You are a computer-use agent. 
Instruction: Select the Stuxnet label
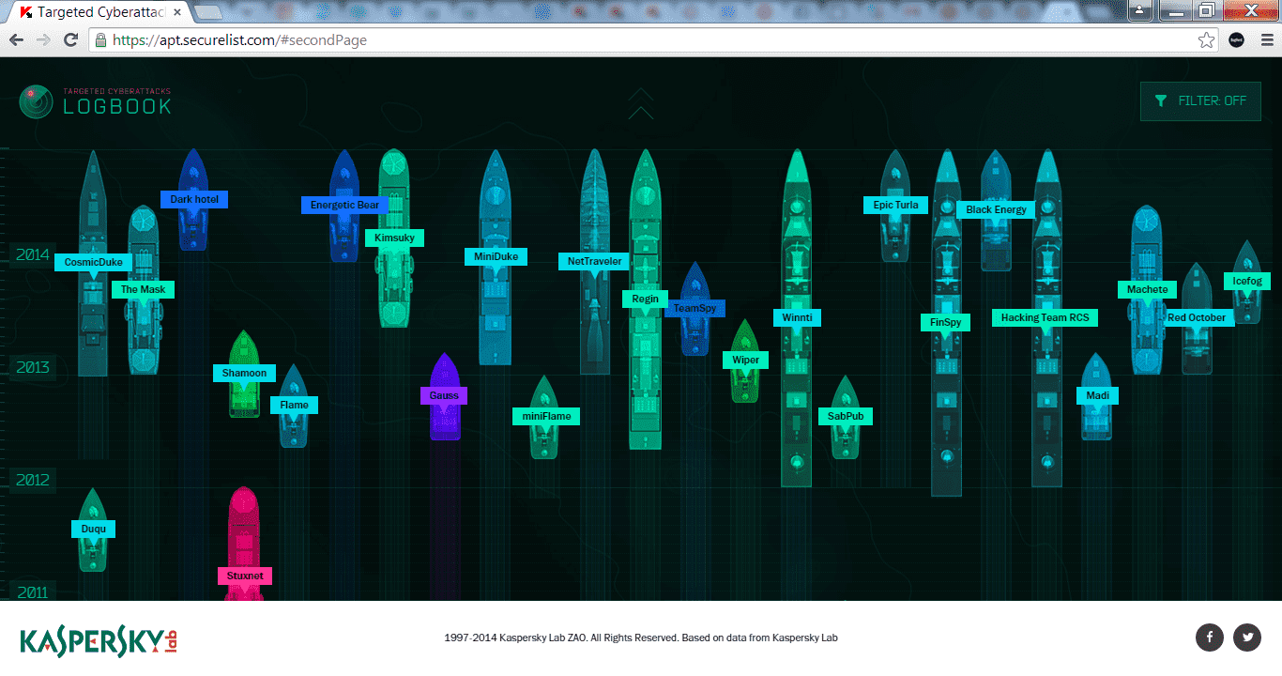244,576
